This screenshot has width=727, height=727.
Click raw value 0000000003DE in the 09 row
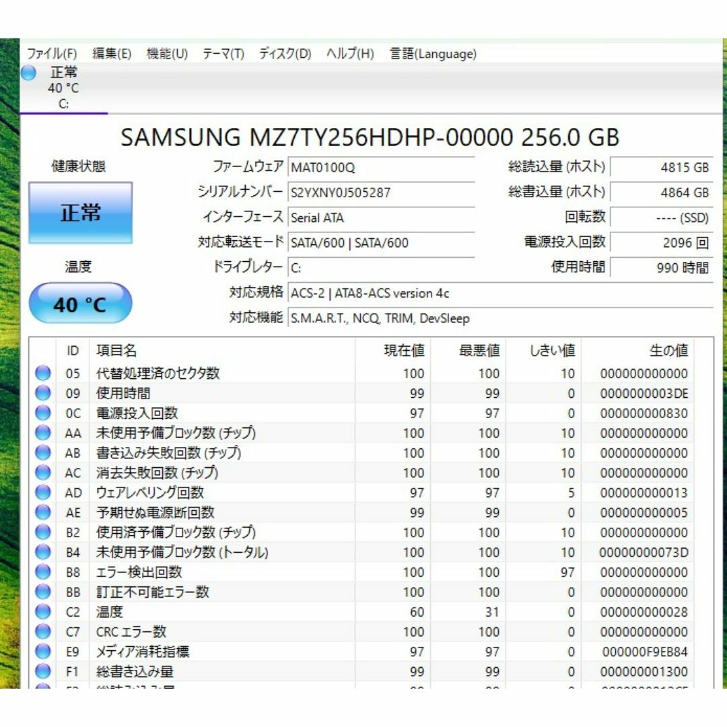pyautogui.click(x=644, y=393)
